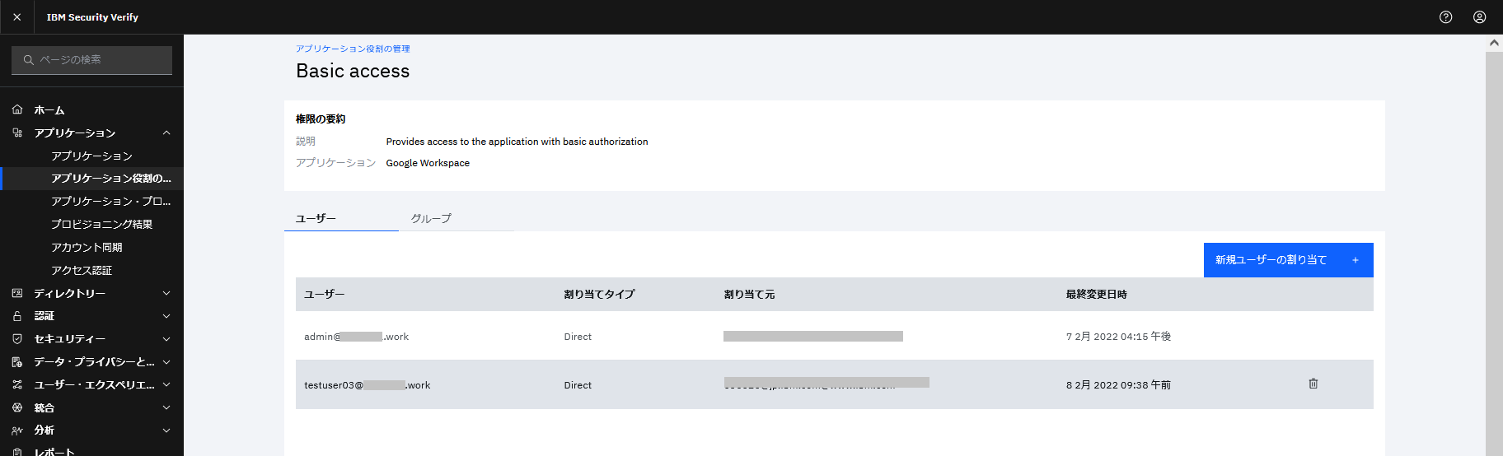The image size is (1503, 456).
Task: Expand the ディレクトリー menu chevron
Action: 166,293
